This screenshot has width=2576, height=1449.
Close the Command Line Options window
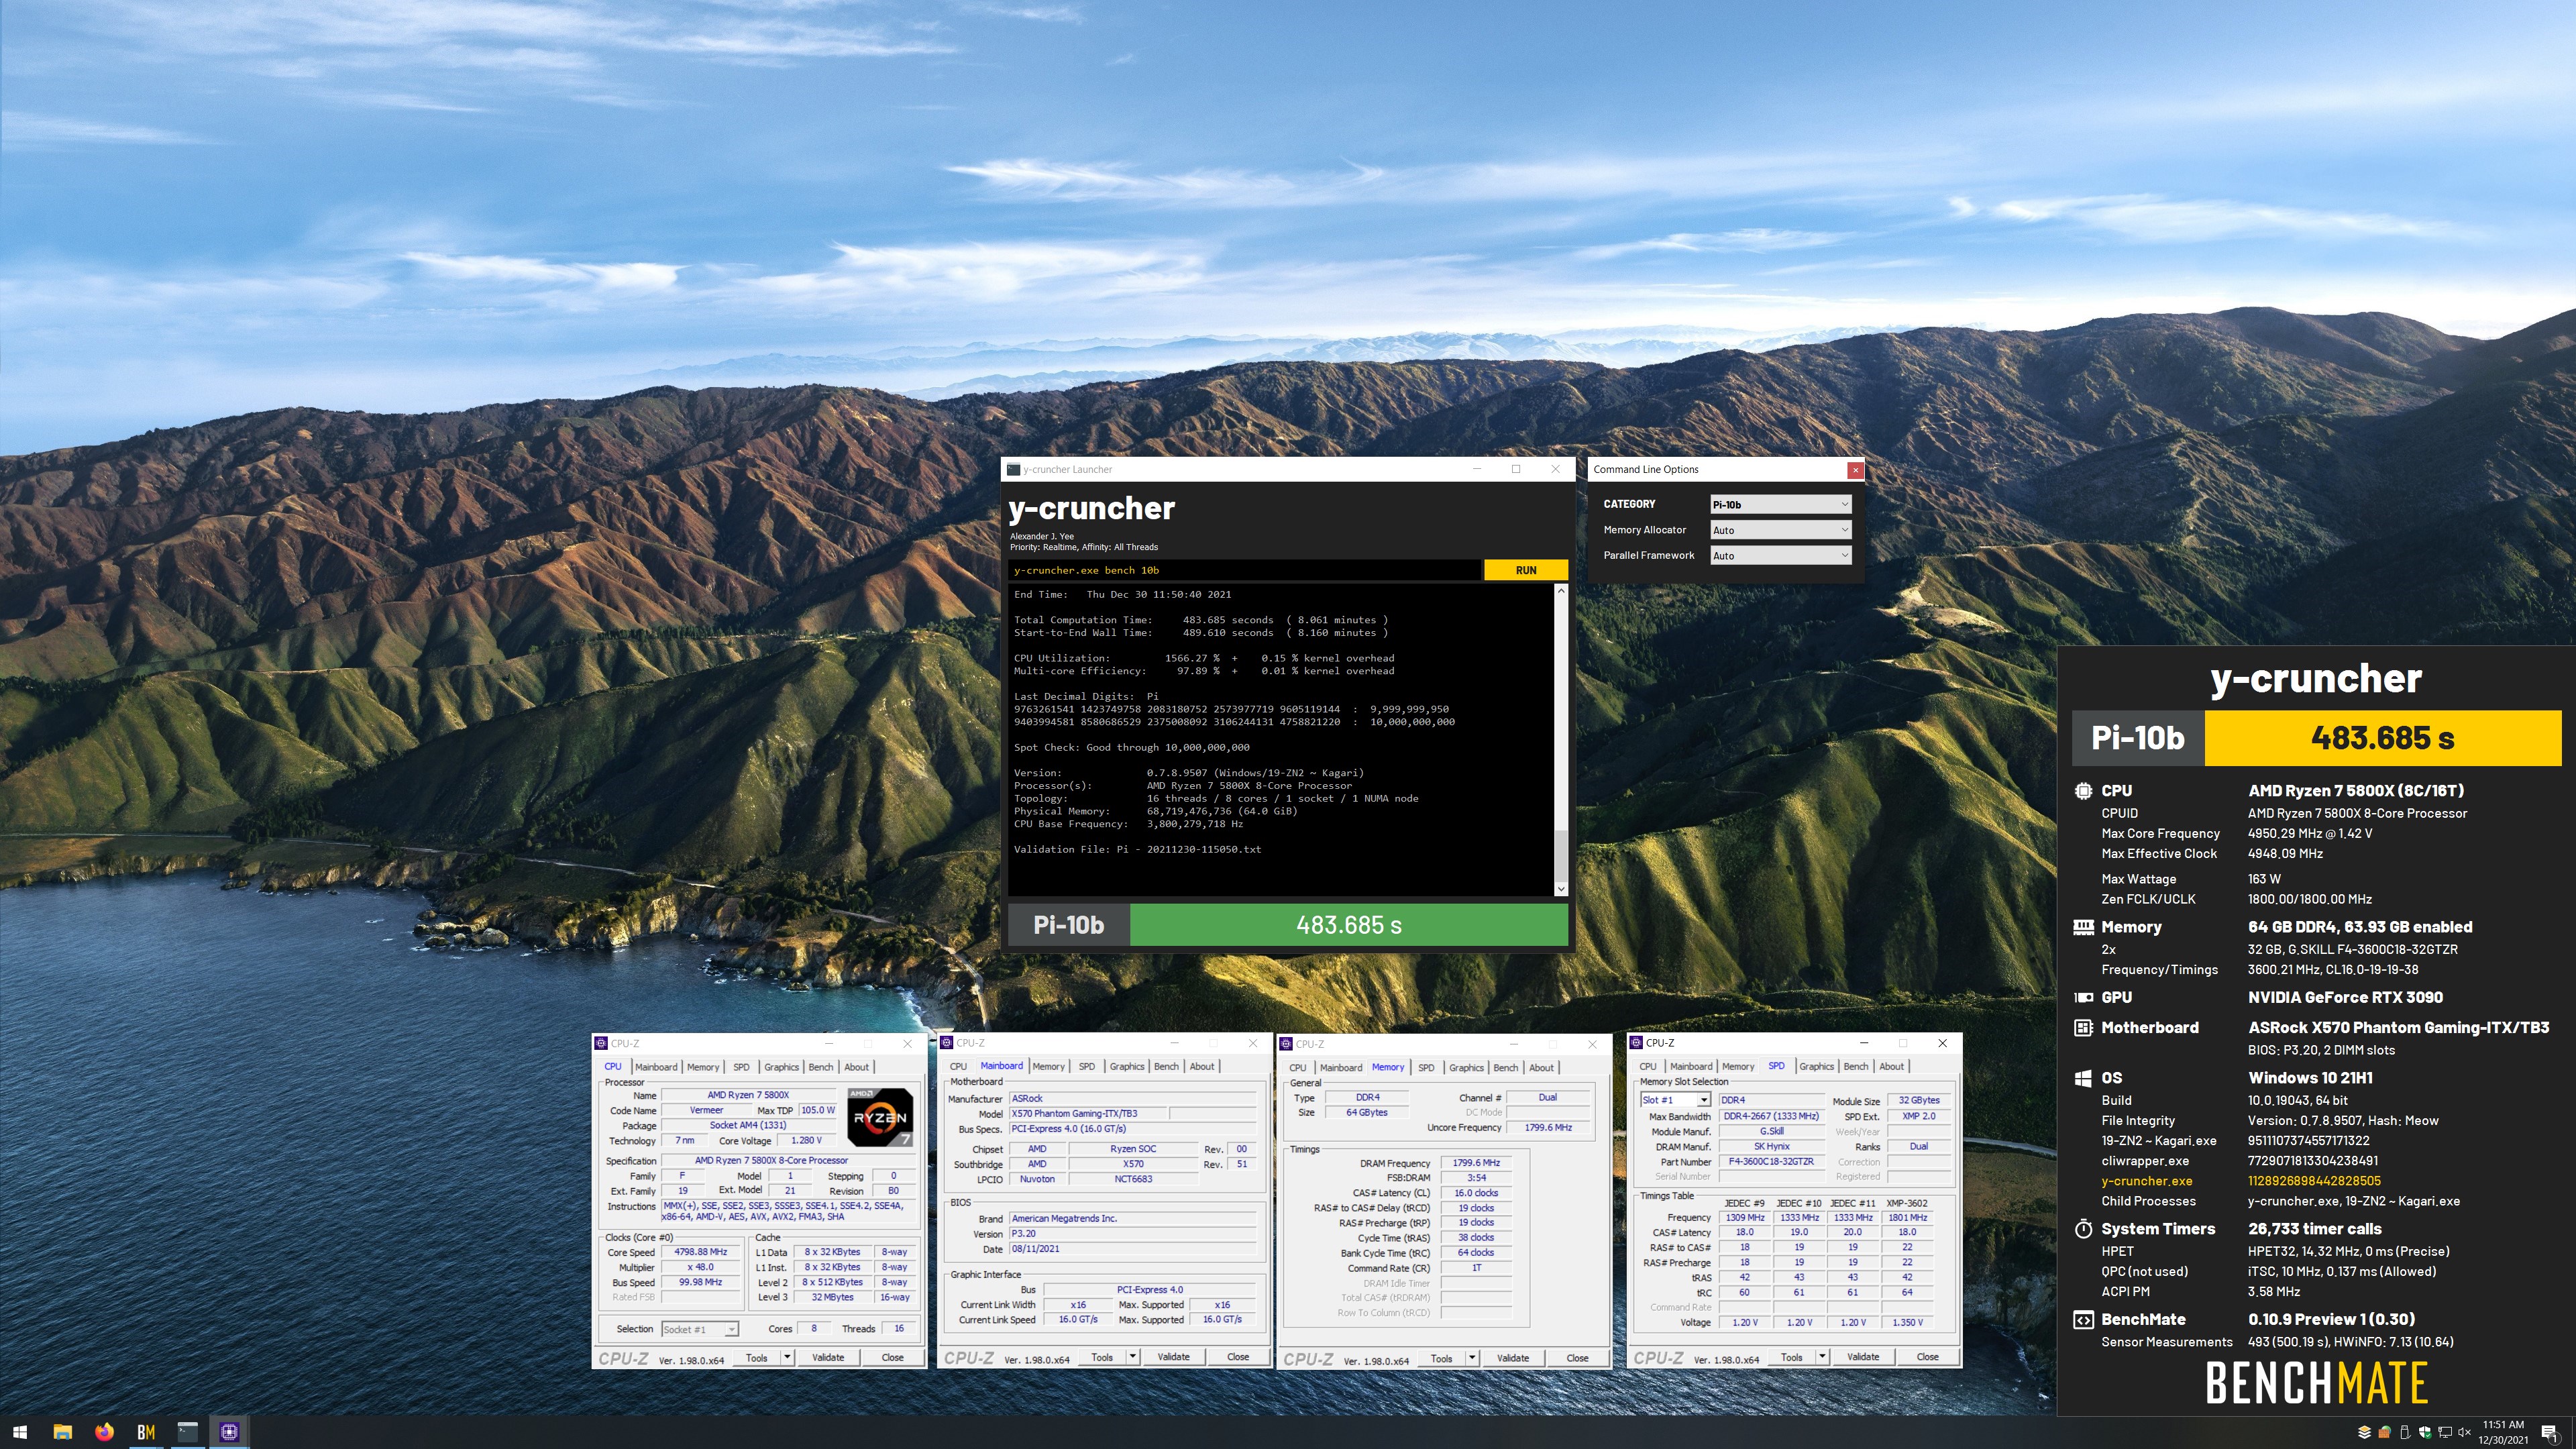pos(1855,469)
